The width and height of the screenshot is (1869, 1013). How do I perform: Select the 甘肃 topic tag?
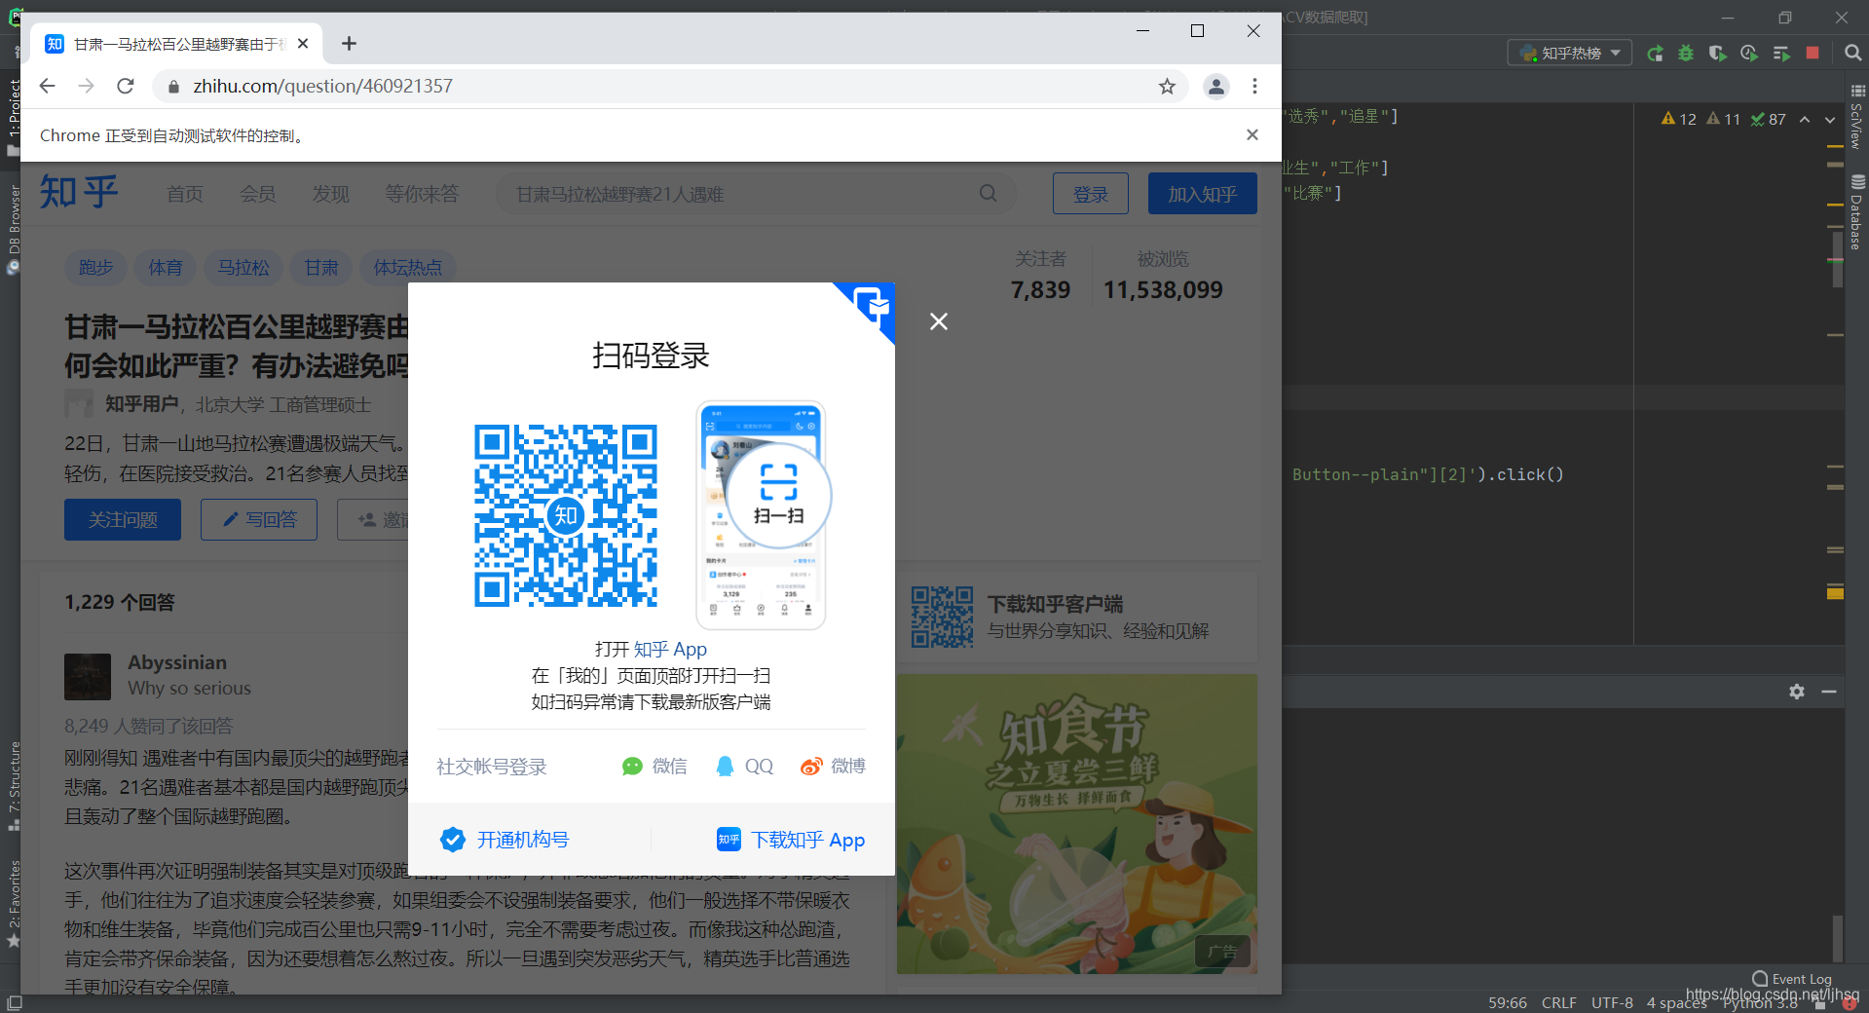[x=321, y=267]
